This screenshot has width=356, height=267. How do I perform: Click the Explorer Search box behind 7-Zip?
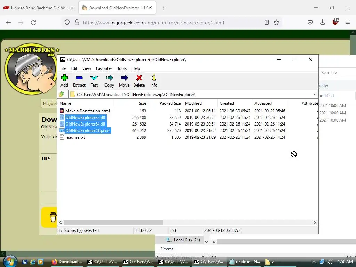click(x=337, y=73)
